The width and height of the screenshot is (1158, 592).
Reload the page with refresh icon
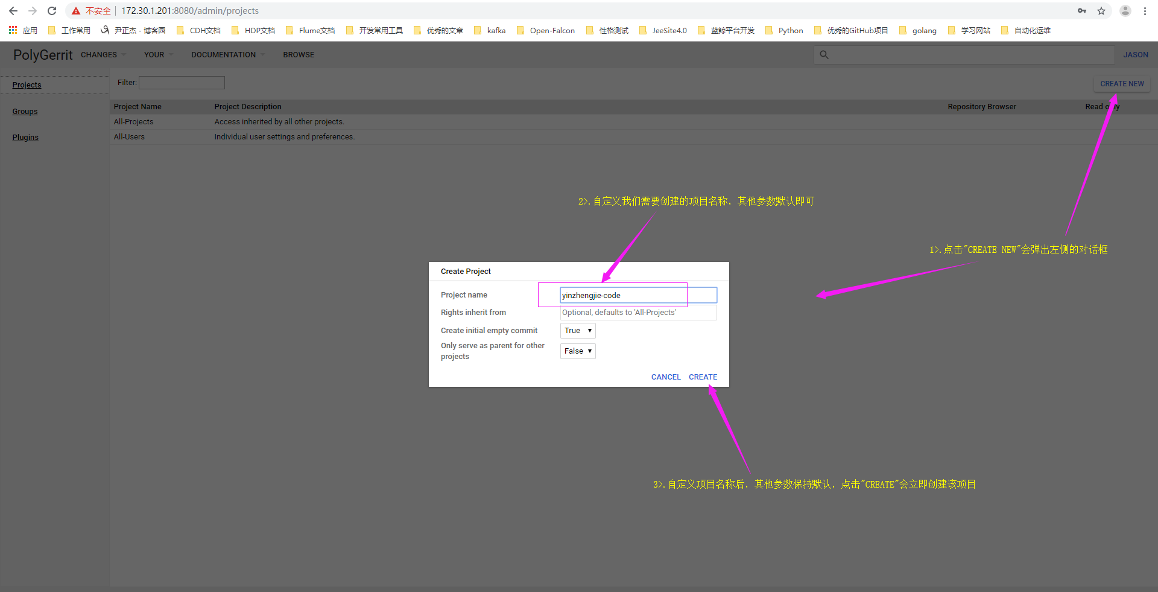click(52, 11)
